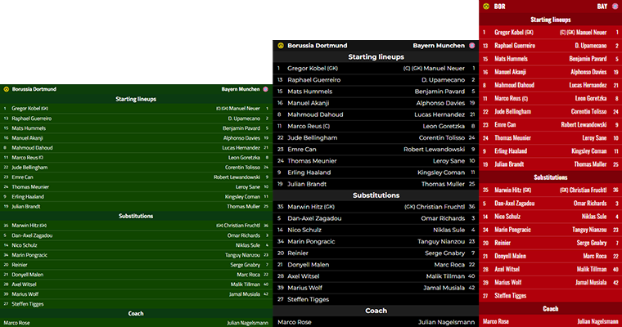Select Marco Reus in green widget
The height and width of the screenshot is (327, 622).
point(25,157)
